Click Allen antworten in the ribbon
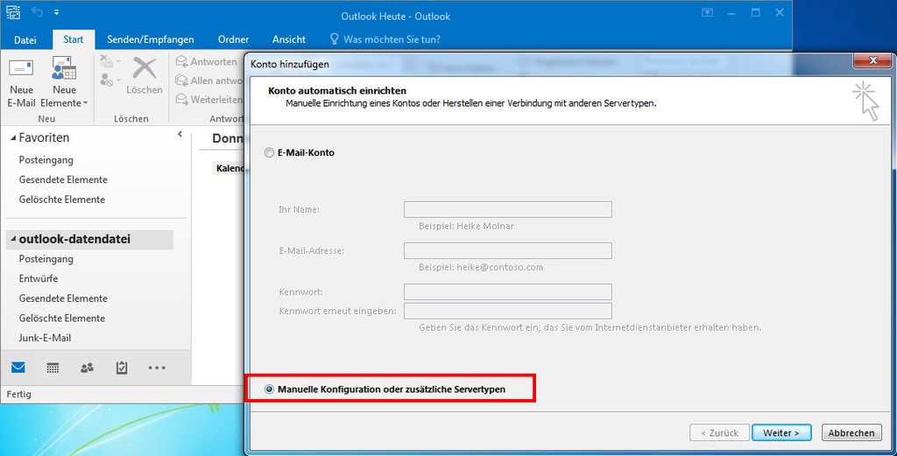The image size is (897, 456). (x=208, y=81)
